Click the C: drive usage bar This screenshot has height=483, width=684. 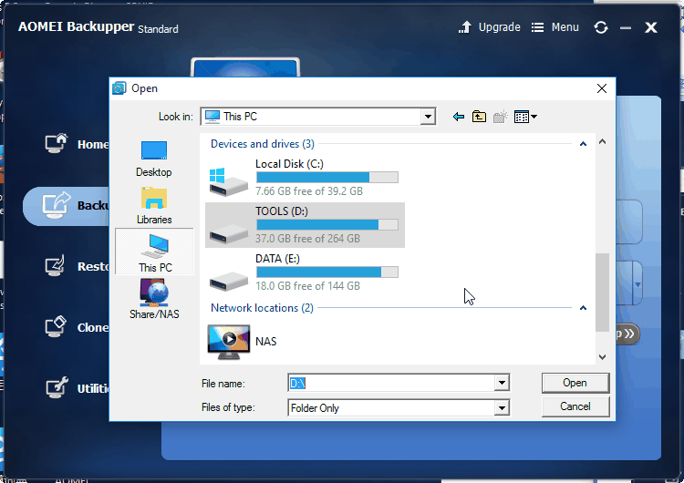[x=327, y=178]
